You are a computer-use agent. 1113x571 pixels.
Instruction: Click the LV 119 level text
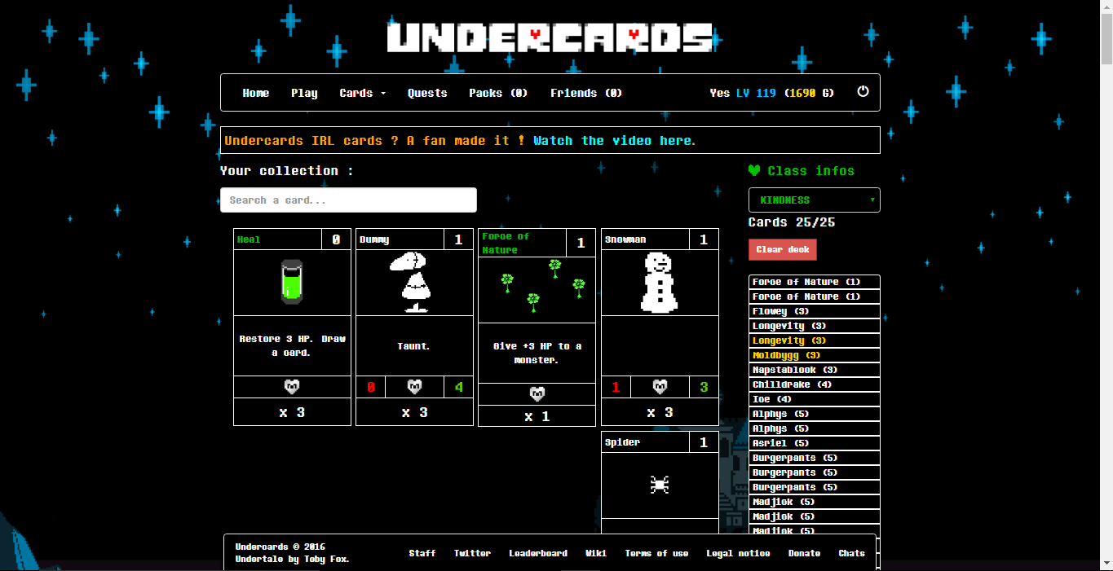pos(756,93)
